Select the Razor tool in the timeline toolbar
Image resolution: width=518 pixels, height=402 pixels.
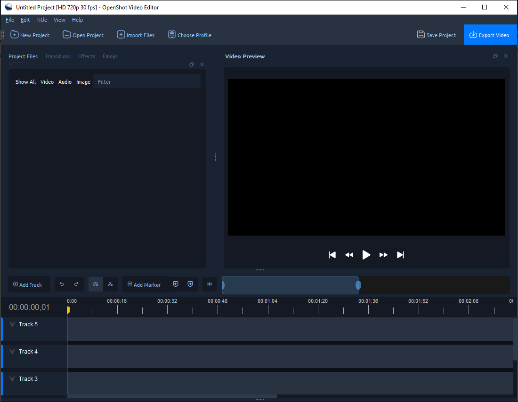click(x=111, y=284)
